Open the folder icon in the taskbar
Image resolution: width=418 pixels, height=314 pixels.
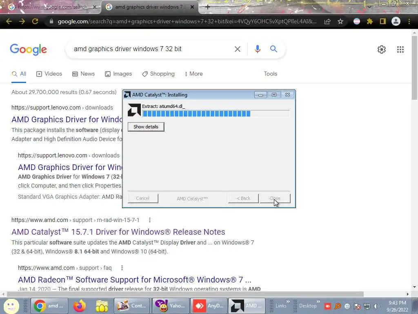pos(102,306)
